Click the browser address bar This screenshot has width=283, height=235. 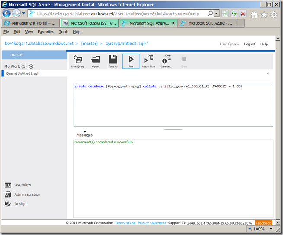pos(118,13)
